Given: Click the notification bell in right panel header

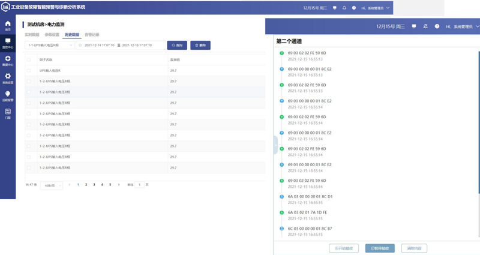Looking at the screenshot, I should [x=425, y=26].
